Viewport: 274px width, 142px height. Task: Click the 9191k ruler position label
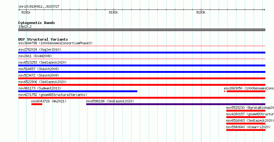pos(26,12)
